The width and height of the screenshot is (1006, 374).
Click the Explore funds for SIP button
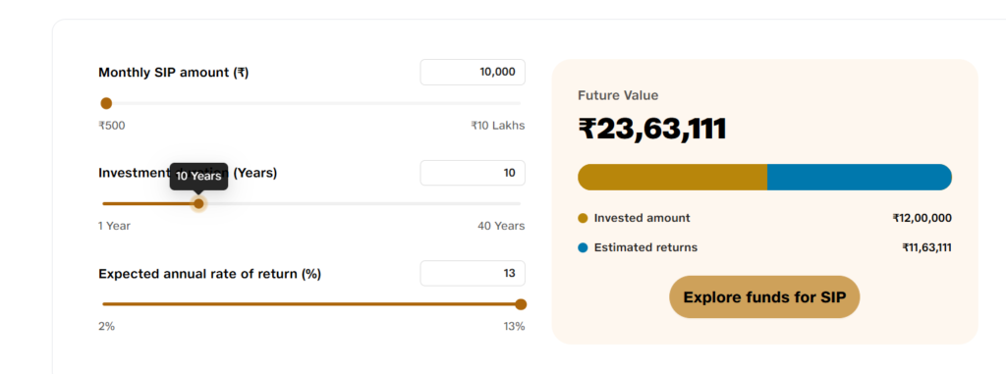pos(764,297)
